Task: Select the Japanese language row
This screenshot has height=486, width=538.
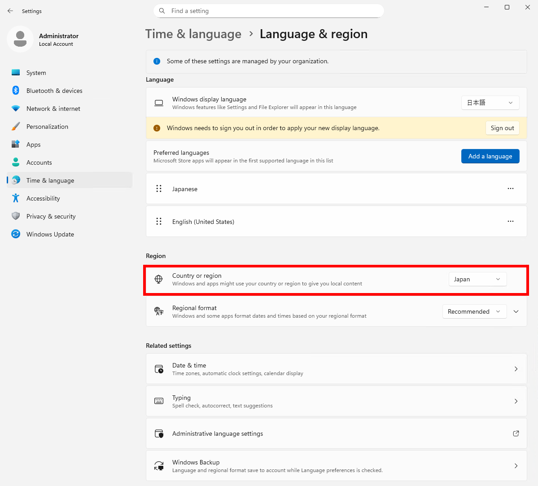Action: tap(336, 188)
